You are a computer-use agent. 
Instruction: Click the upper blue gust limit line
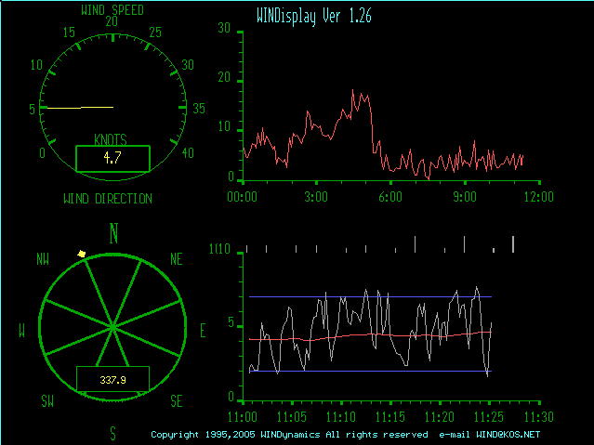point(370,297)
